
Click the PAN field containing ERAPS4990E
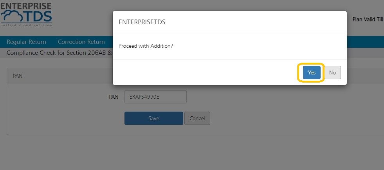click(x=155, y=97)
